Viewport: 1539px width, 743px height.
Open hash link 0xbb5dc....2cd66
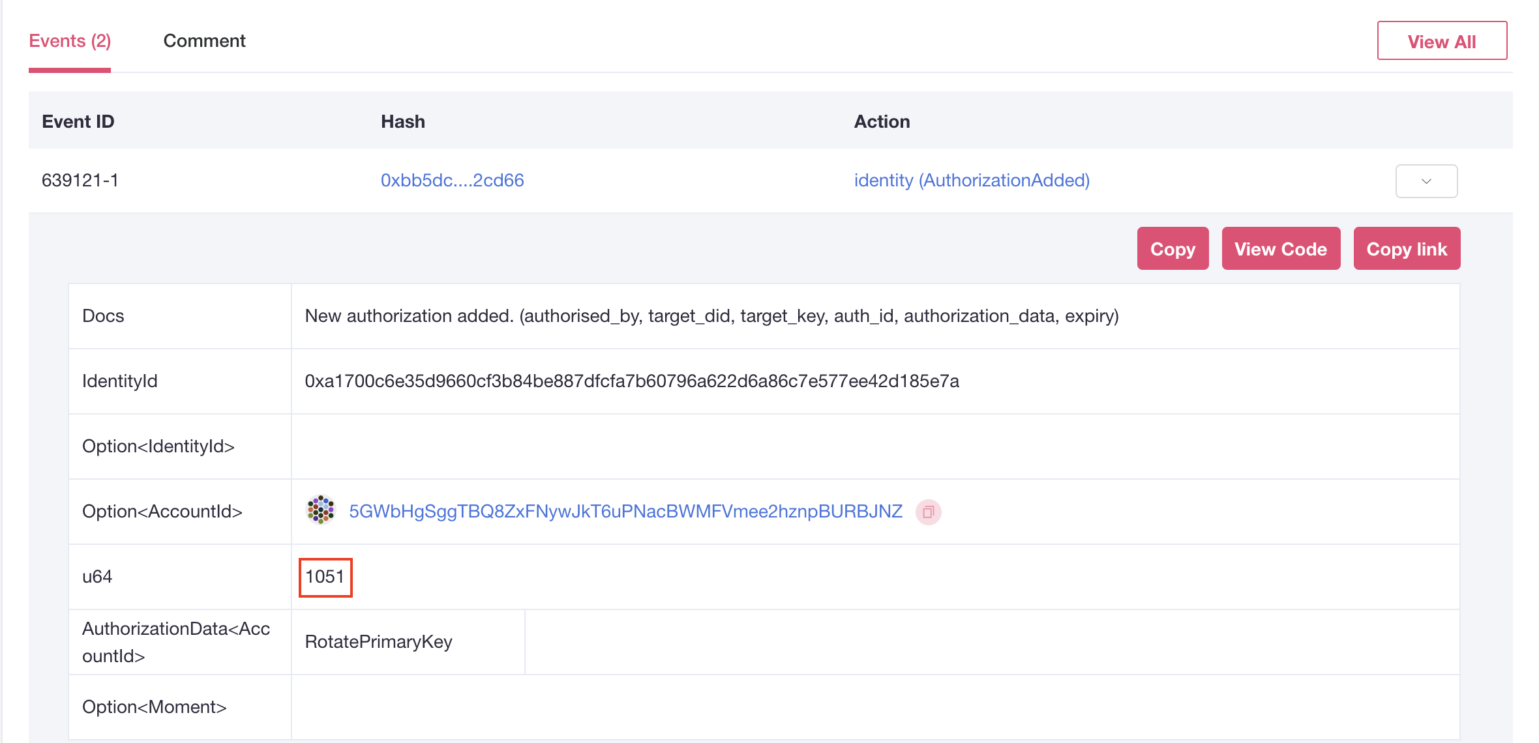pyautogui.click(x=452, y=181)
